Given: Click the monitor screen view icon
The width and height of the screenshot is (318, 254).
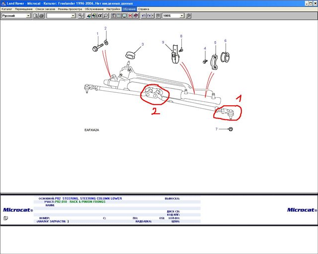Looking at the screenshot, I should tap(124, 15).
